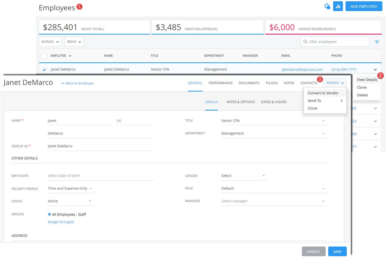Click the EMAIL column header
386x259 pixels.
click(x=286, y=56)
